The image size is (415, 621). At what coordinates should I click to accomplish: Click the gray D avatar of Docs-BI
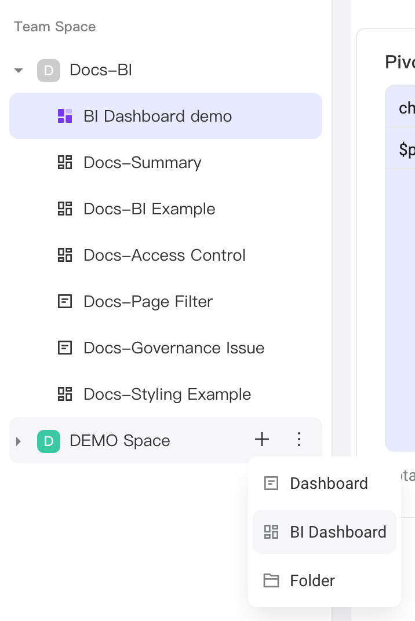[x=49, y=71]
